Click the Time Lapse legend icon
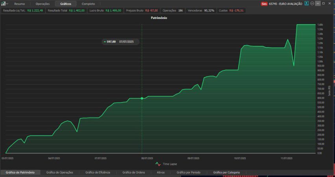335x177 pixels. pos(158,164)
